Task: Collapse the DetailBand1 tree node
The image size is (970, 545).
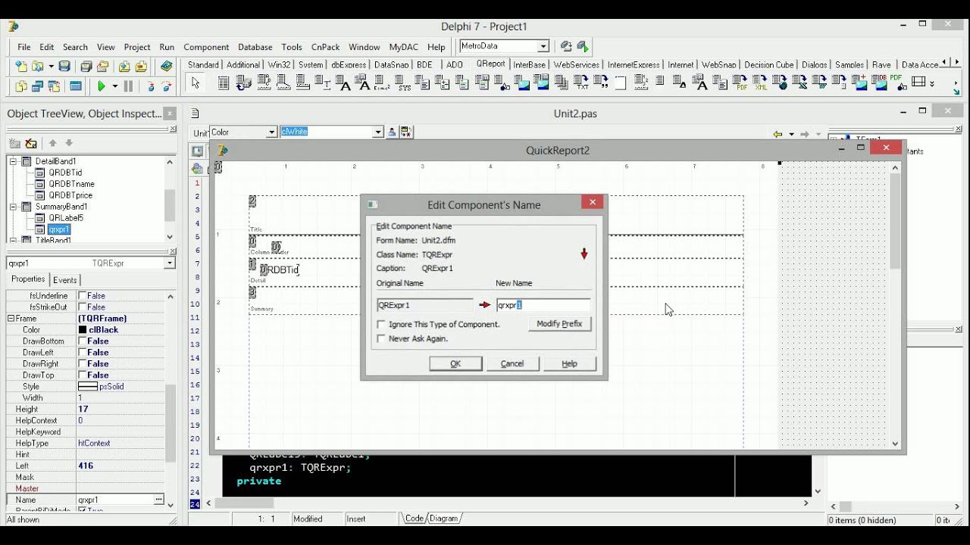Action: (13, 161)
